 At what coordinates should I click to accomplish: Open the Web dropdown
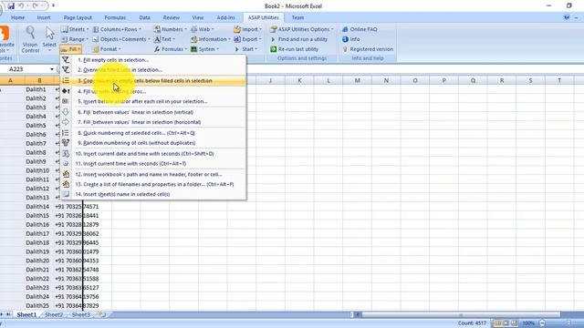point(203,29)
